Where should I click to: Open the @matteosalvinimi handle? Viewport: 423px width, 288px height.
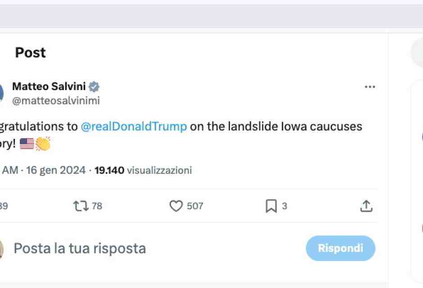[x=56, y=100]
